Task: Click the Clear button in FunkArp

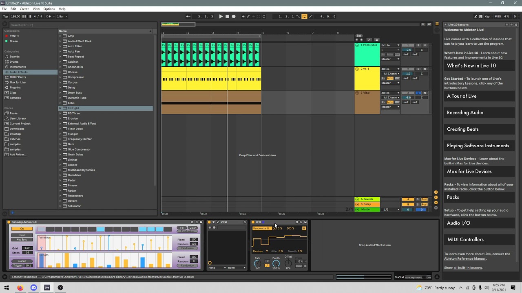Action: tap(192, 228)
